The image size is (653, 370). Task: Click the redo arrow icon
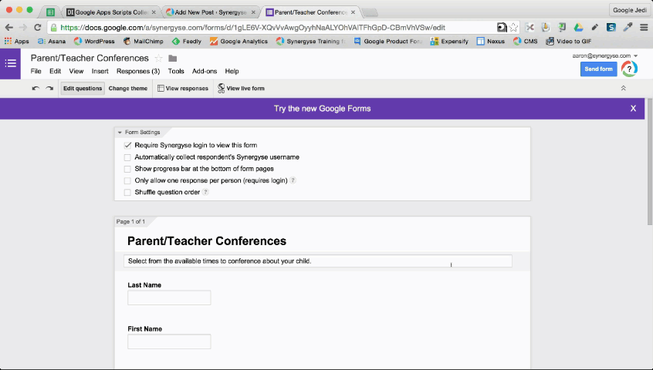pyautogui.click(x=49, y=89)
